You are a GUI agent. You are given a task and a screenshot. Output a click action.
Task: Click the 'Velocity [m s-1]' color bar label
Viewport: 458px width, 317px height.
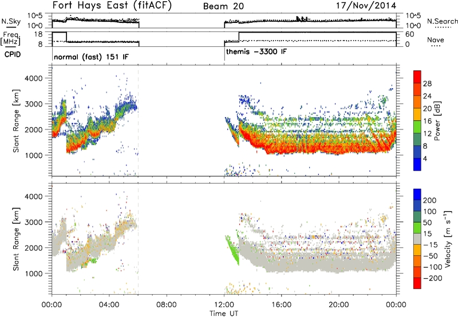[447, 239]
